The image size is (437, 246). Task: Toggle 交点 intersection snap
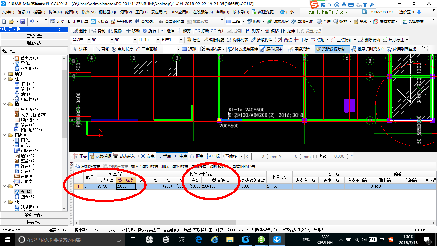(147, 156)
